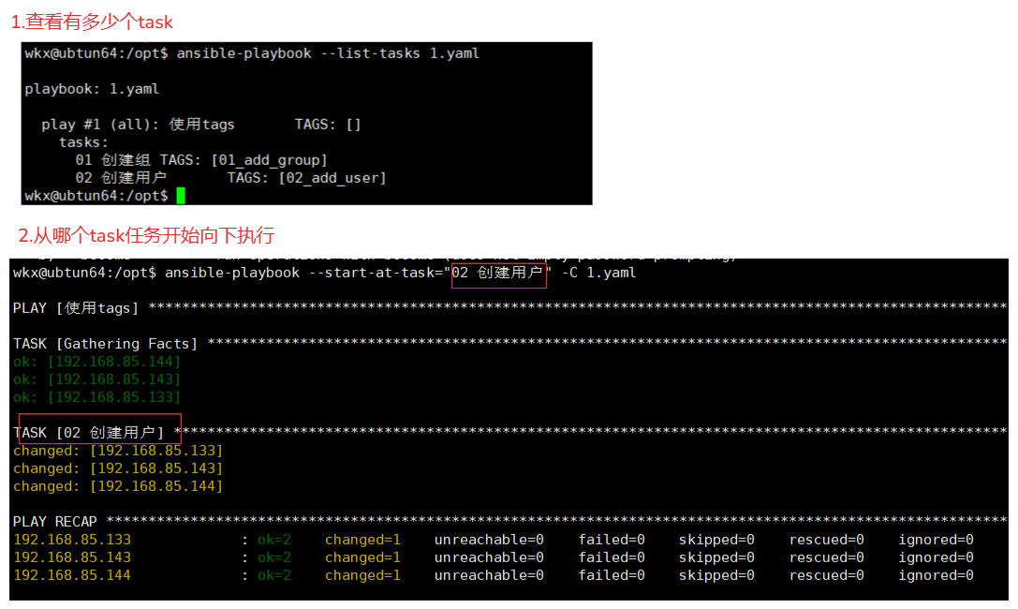This screenshot has height=609, width=1018.
Task: Click the "--list-tasks" option in the first command
Action: (371, 53)
